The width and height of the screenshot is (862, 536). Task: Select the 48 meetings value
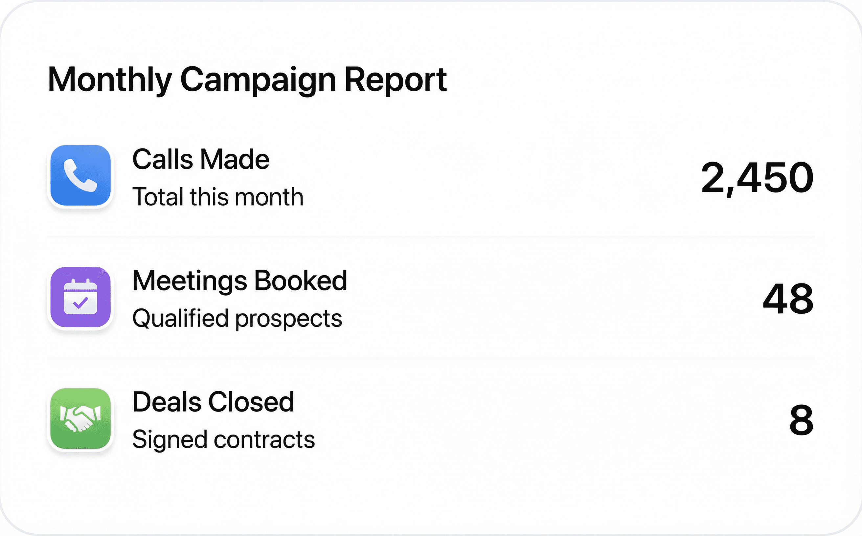788,299
